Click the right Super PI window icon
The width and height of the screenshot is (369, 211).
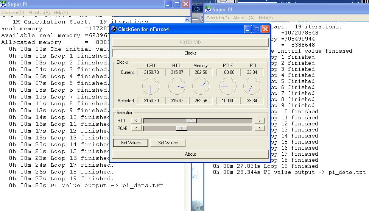(x=208, y=9)
